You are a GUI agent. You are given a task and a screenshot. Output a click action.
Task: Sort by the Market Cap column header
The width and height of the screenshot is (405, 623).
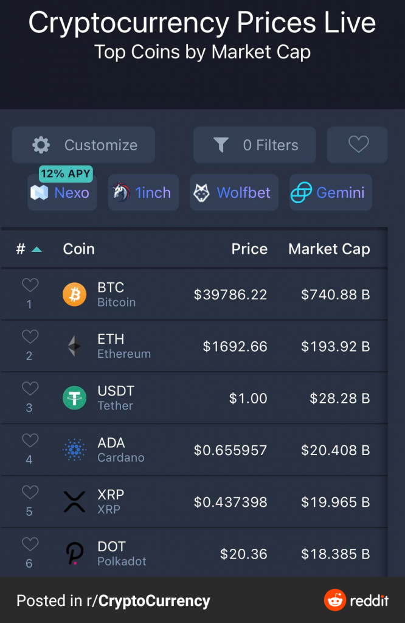329,249
